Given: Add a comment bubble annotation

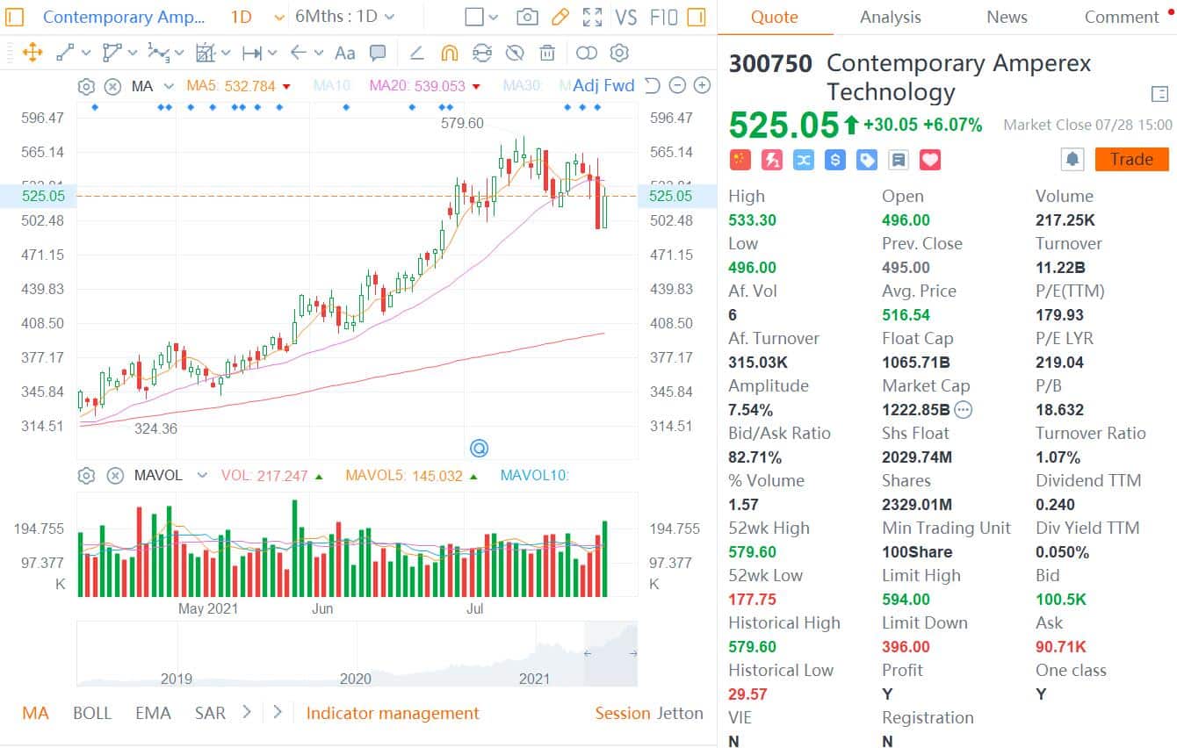Looking at the screenshot, I should 378,54.
